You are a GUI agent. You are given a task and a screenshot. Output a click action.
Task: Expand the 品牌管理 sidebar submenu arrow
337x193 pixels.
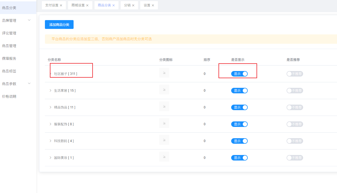(29, 20)
